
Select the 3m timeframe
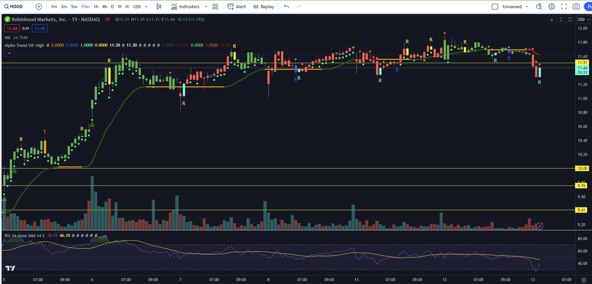(x=64, y=7)
